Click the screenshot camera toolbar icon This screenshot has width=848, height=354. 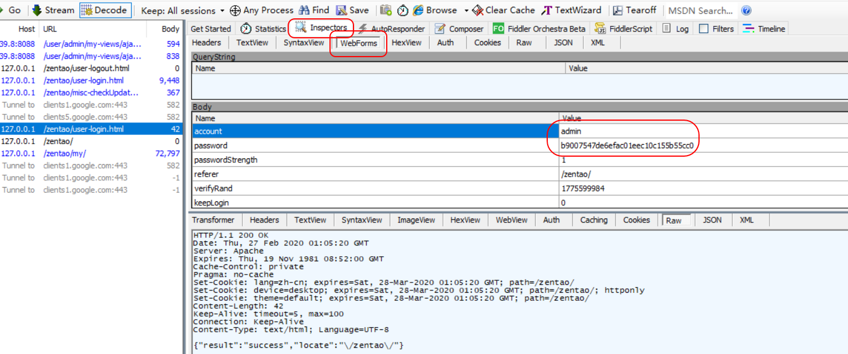pos(386,10)
